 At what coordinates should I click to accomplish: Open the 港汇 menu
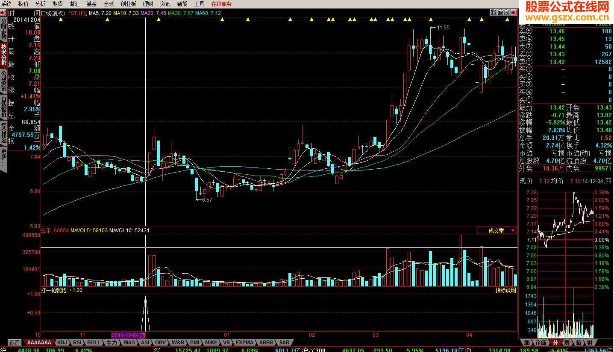[x=74, y=4]
